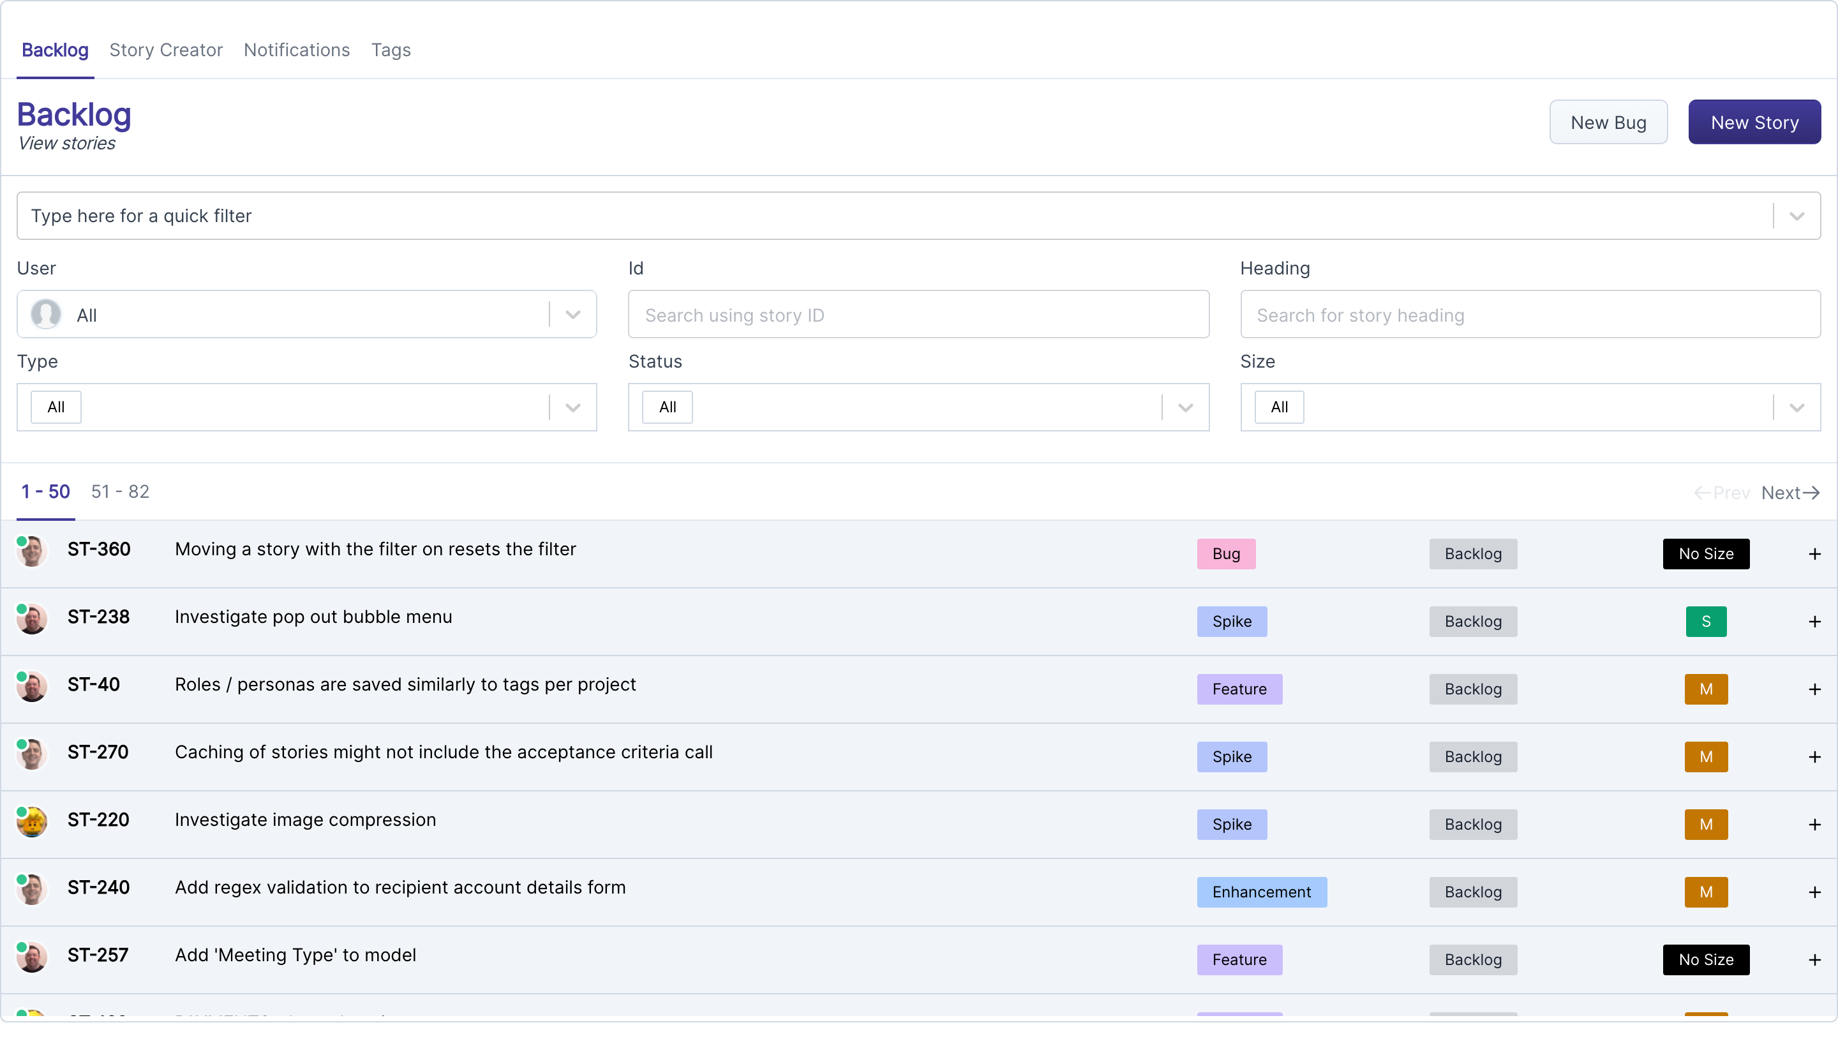Click the Next arrow pagination control
This screenshot has height=1048, width=1838.
click(x=1789, y=493)
